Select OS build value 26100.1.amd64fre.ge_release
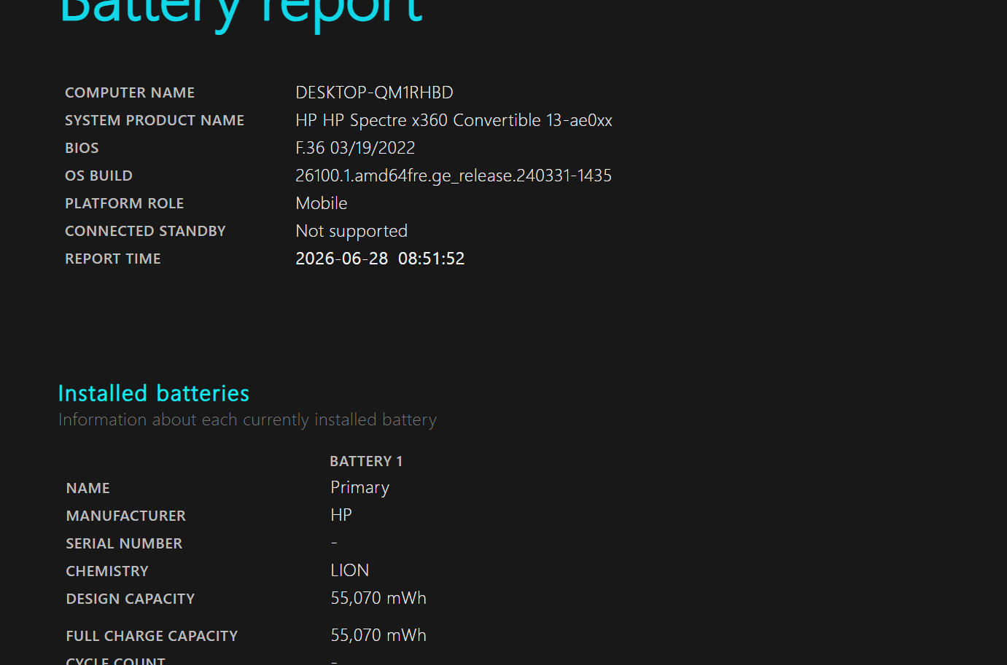Viewport: 1007px width, 665px height. (454, 176)
